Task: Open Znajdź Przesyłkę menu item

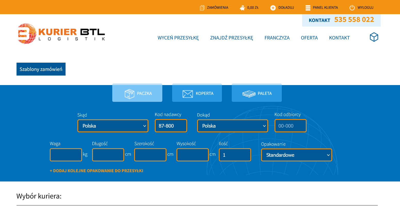Action: click(232, 38)
